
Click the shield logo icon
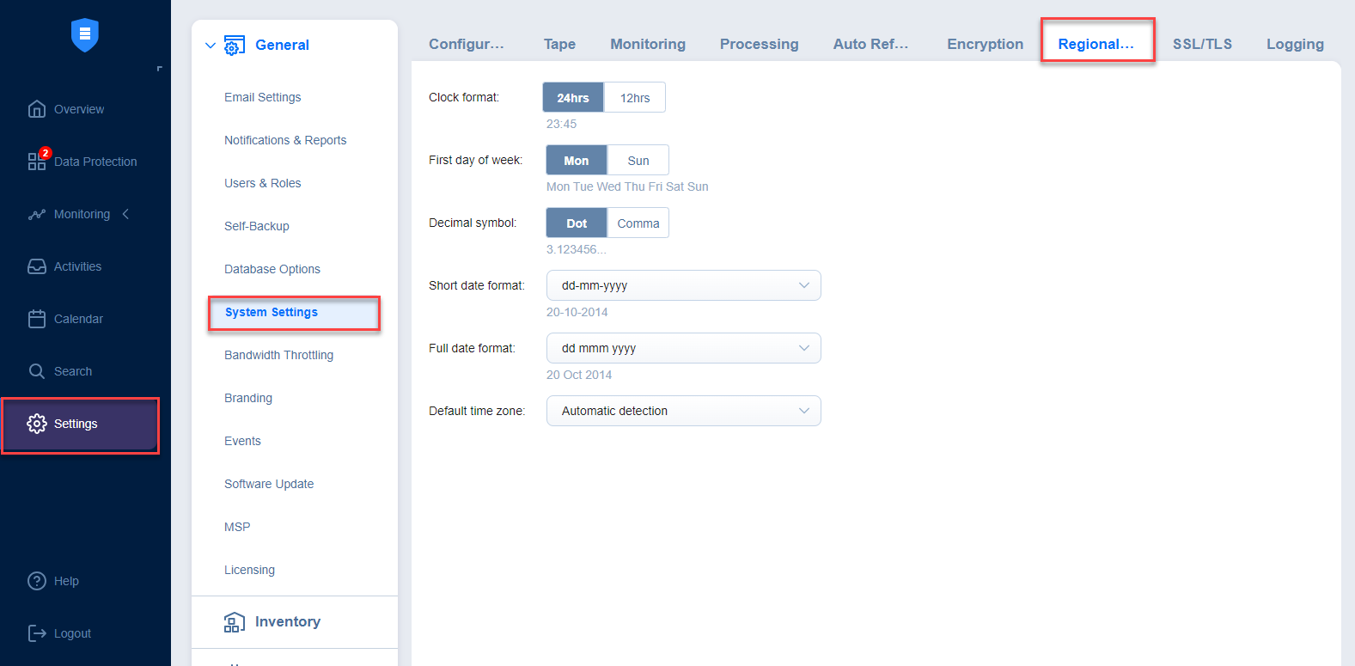pos(84,34)
